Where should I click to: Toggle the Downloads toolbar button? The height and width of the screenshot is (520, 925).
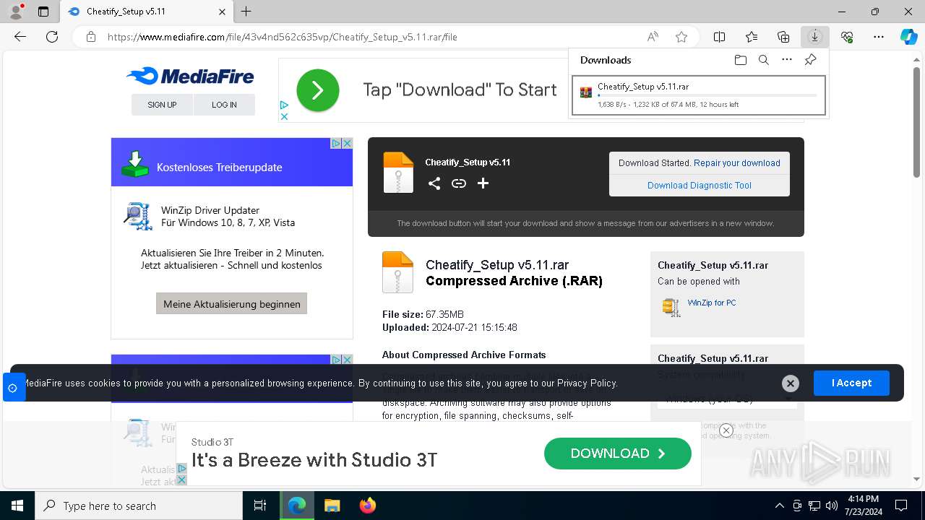coord(815,37)
